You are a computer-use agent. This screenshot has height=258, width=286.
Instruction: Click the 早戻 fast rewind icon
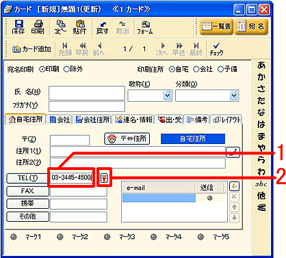(x=82, y=49)
